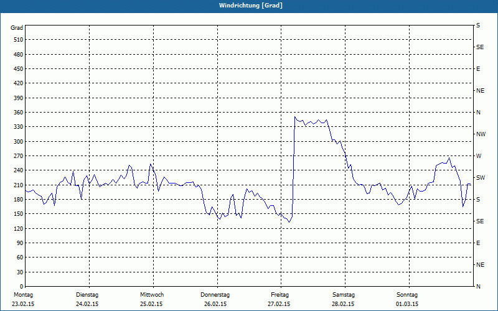Click the 'N' compass label level with 360
498x311 pixels.
[x=478, y=113]
